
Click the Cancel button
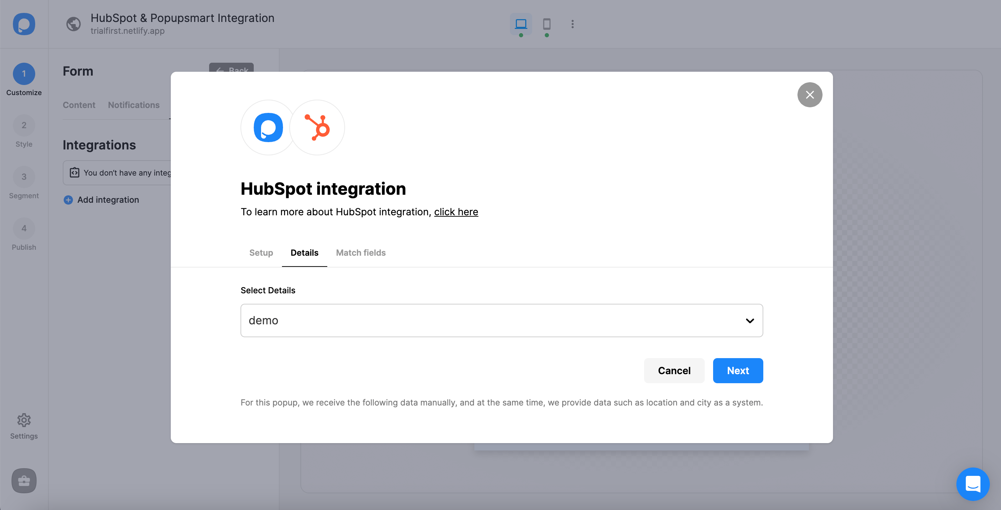tap(674, 371)
